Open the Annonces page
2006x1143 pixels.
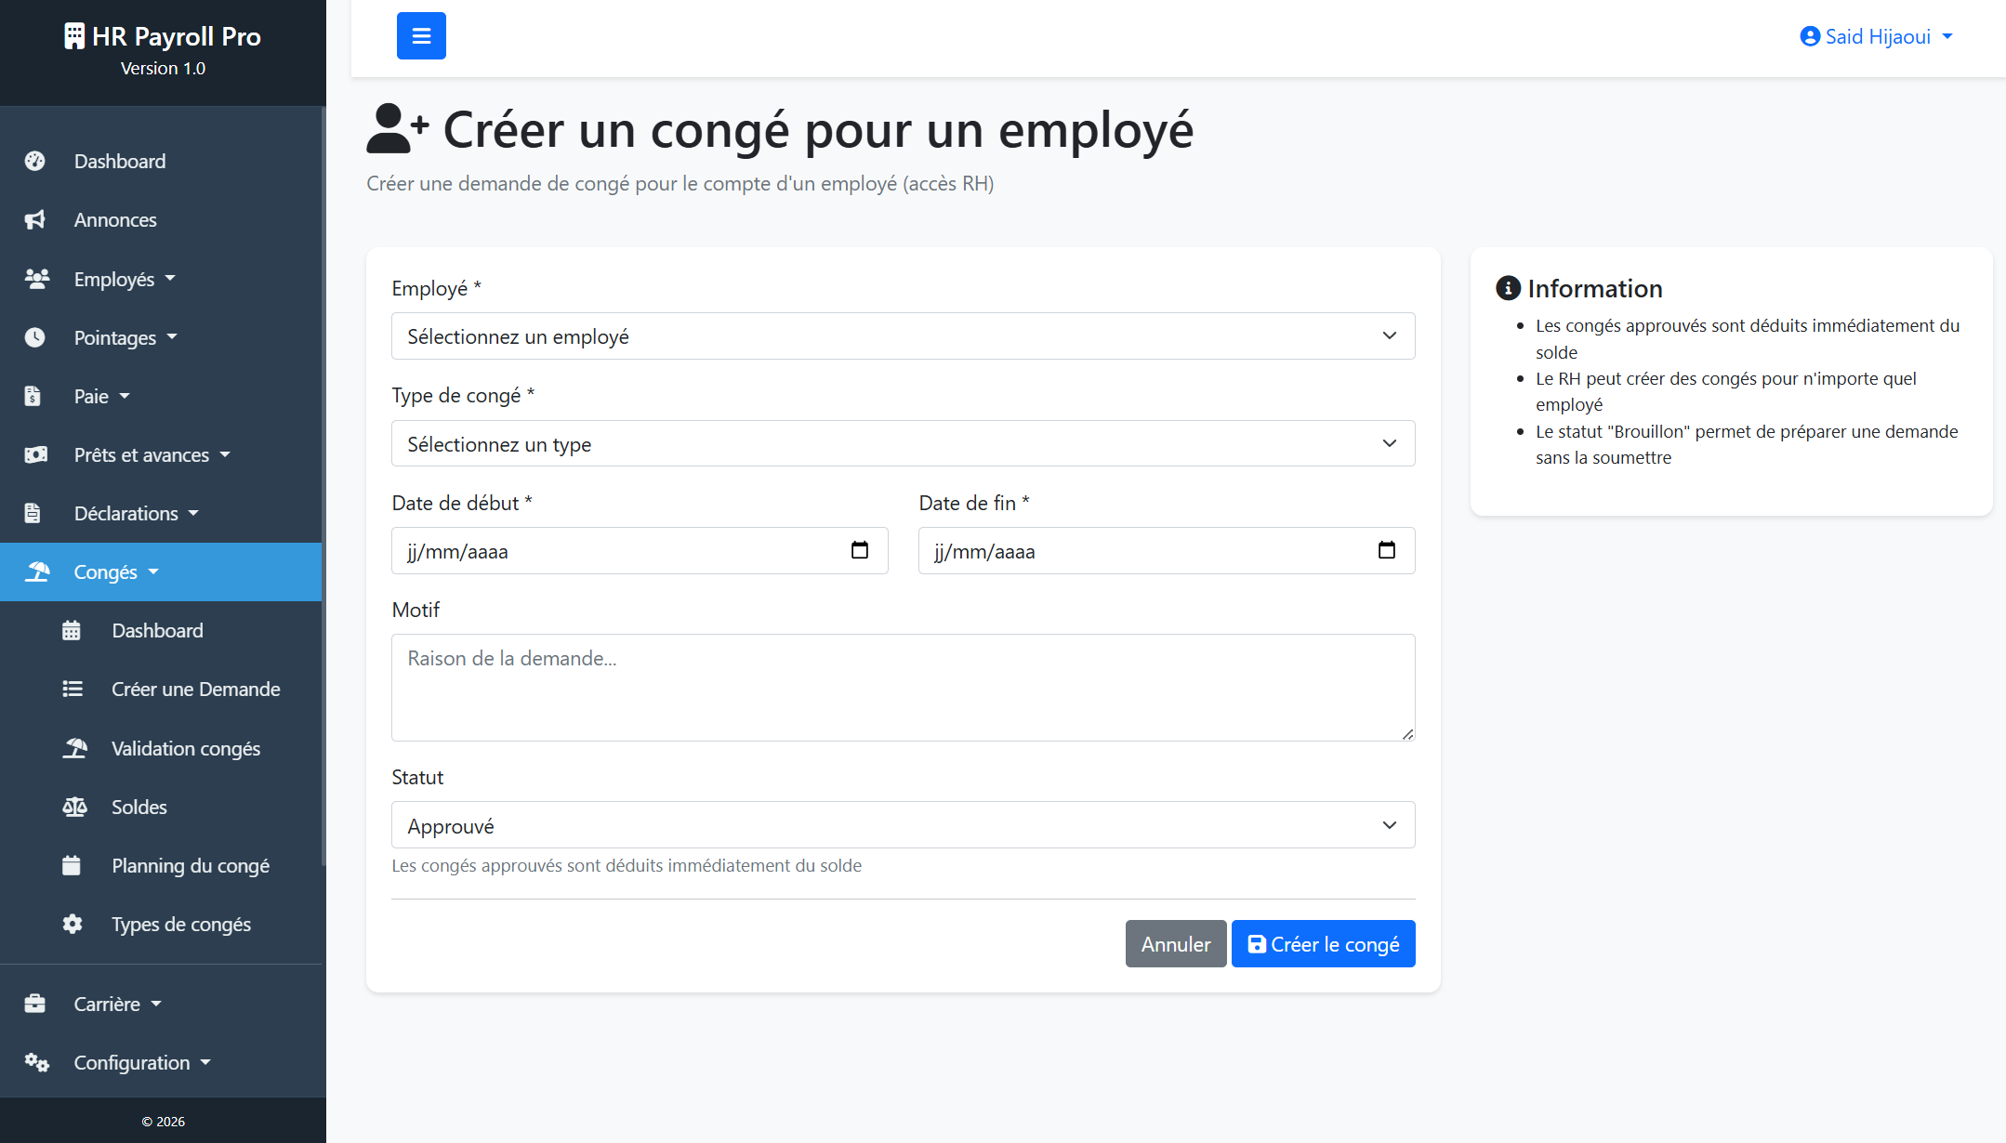[161, 220]
